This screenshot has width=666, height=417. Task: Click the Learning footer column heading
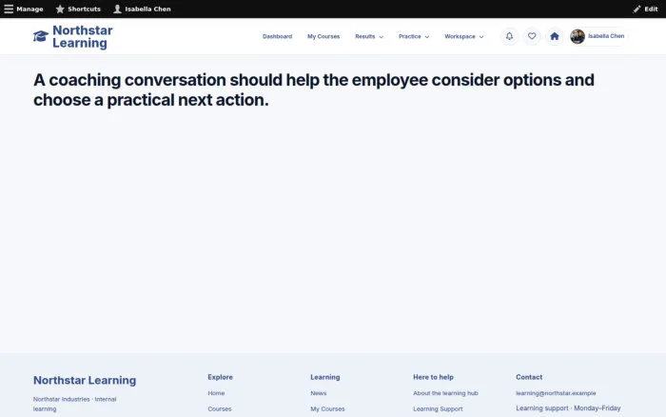coord(325,377)
